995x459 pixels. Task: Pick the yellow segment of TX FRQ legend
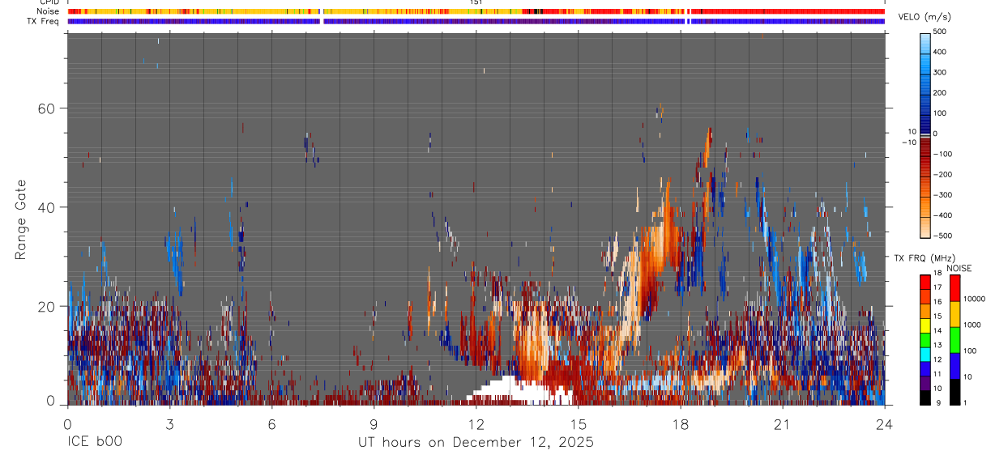point(925,325)
